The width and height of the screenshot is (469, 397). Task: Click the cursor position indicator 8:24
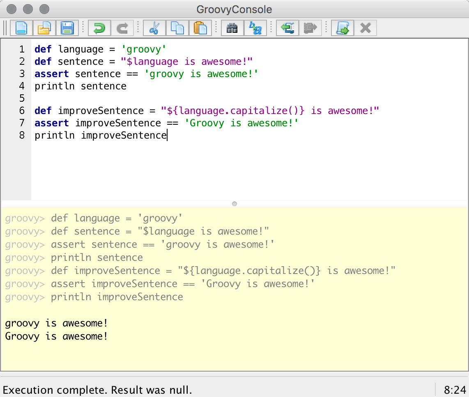click(x=455, y=390)
